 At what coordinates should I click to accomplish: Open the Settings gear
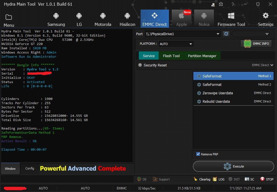(x=265, y=19)
